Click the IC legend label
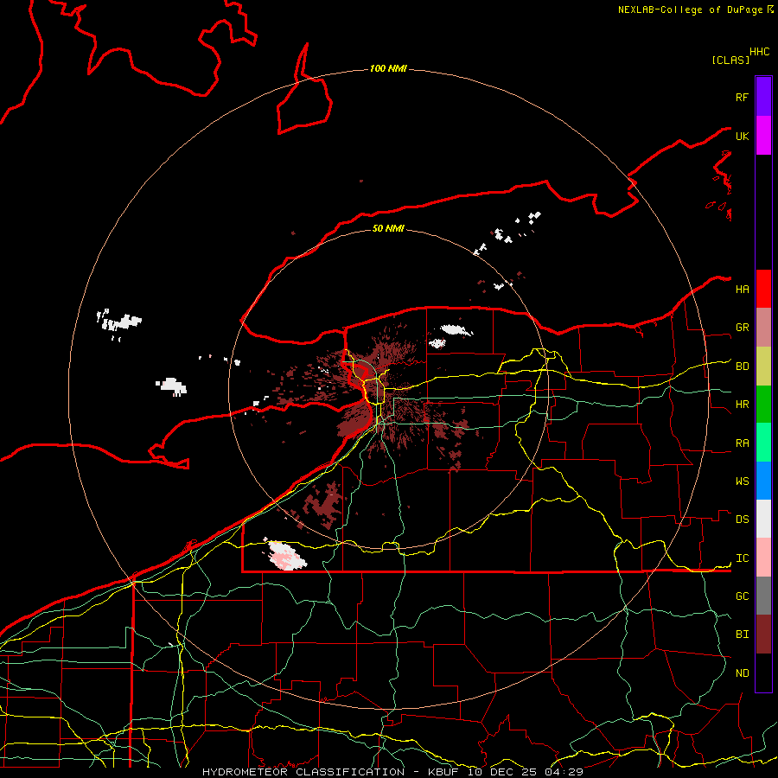The width and height of the screenshot is (778, 778). click(742, 558)
